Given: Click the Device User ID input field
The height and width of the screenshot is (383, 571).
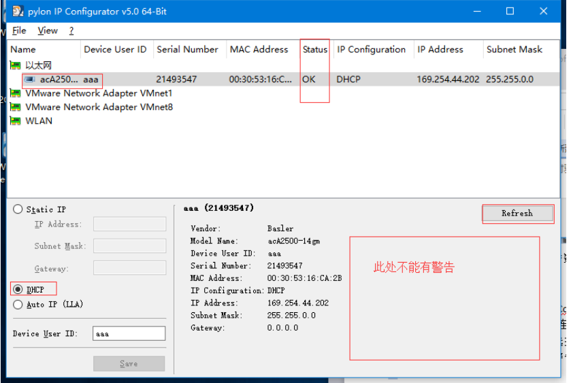Looking at the screenshot, I should 129,333.
